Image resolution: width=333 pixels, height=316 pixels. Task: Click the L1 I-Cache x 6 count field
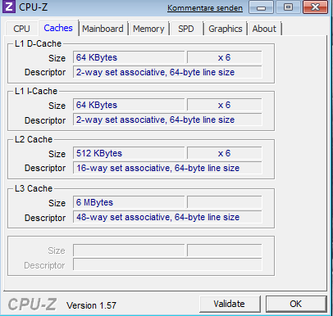coord(225,105)
